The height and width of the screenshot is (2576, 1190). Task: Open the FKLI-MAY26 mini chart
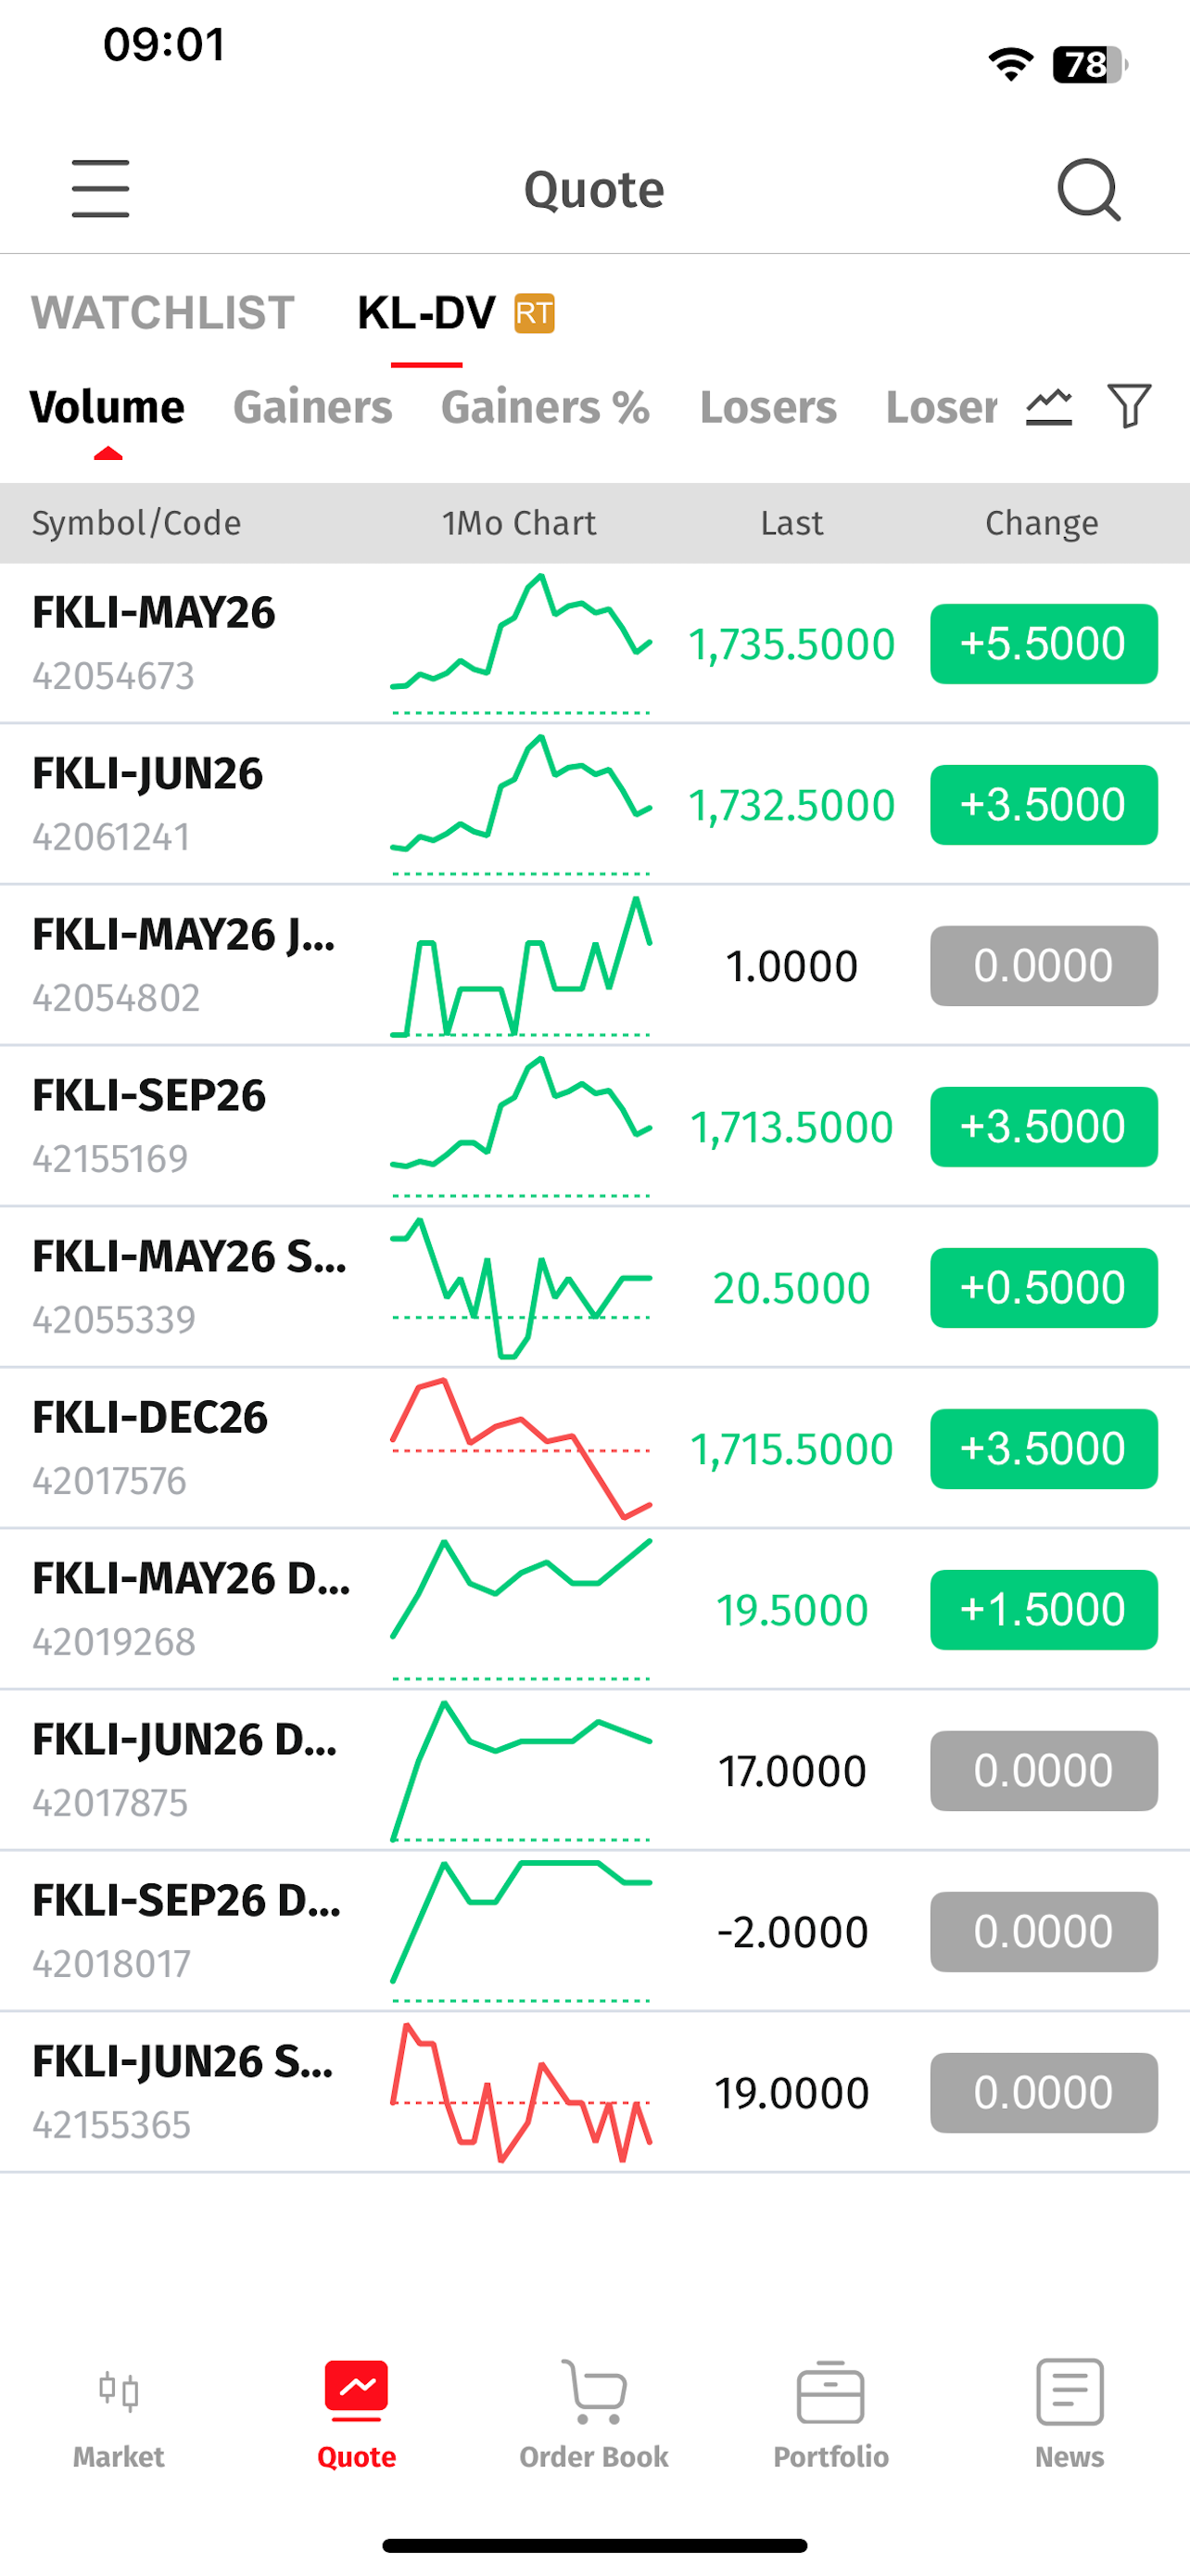(521, 643)
